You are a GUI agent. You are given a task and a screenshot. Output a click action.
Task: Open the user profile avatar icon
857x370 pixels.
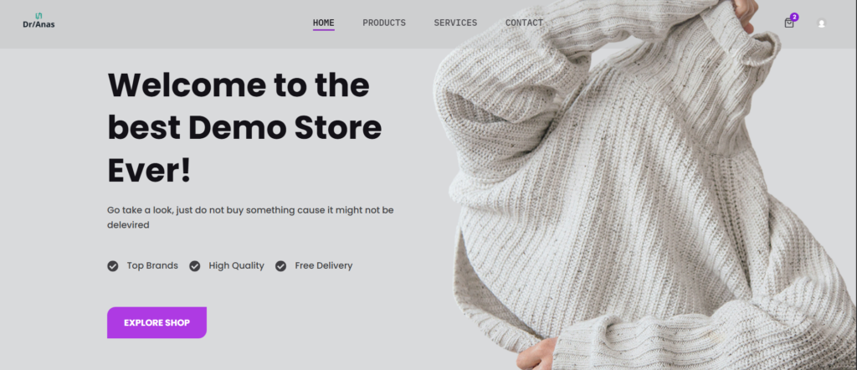tap(821, 23)
